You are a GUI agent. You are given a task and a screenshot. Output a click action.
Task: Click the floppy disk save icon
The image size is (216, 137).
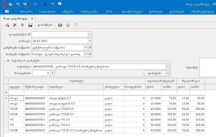click(x=30, y=25)
